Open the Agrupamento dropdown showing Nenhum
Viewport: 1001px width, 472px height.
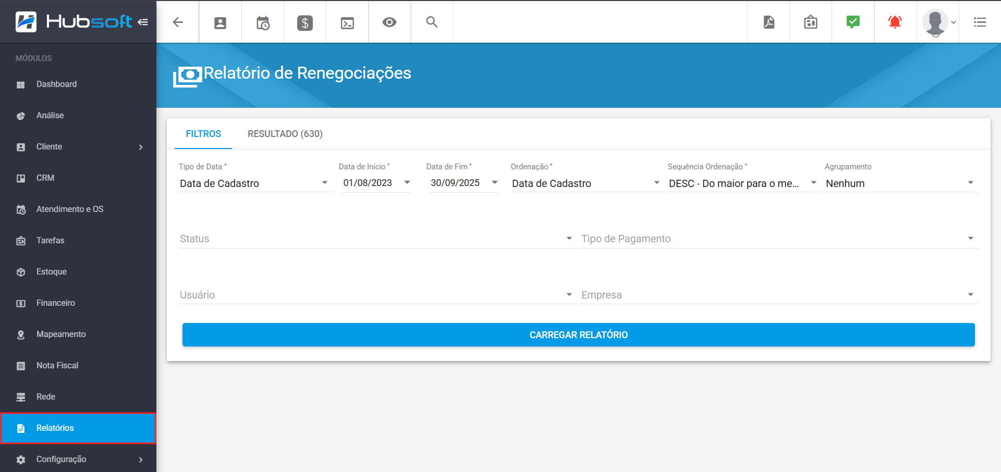point(900,183)
